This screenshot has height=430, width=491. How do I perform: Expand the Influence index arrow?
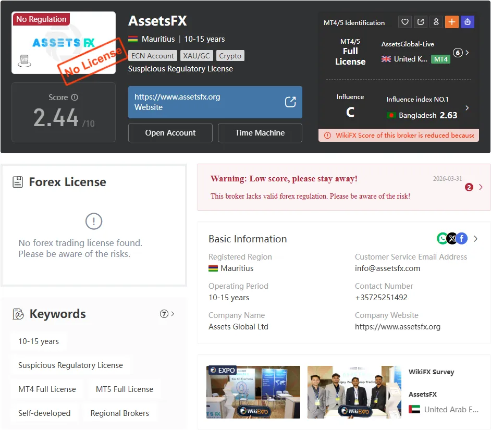pos(467,108)
